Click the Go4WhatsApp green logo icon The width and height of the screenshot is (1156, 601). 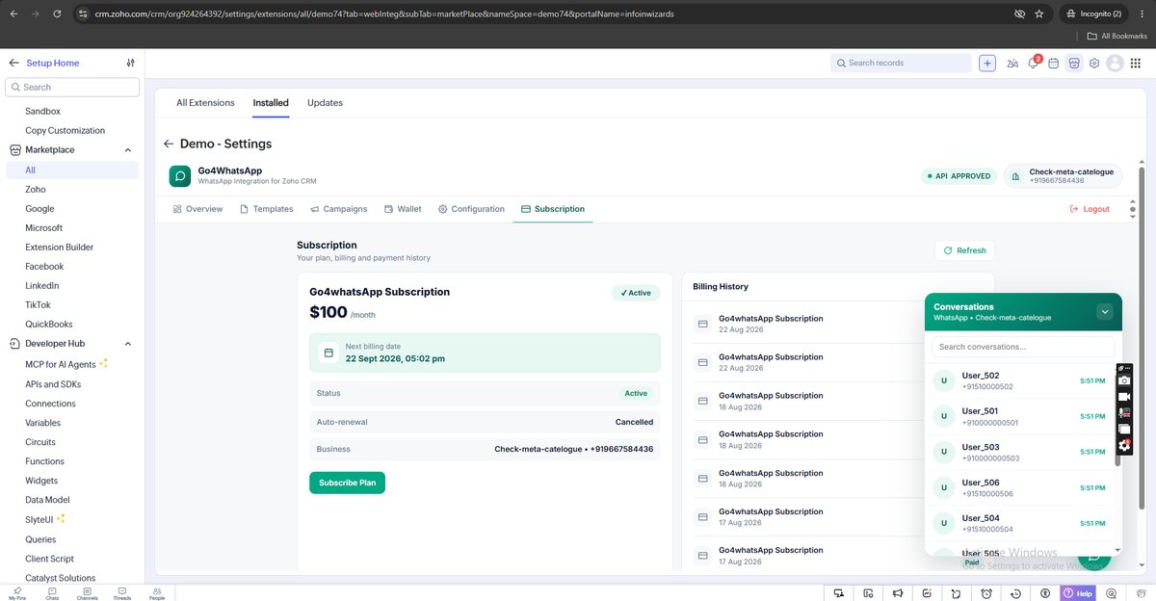click(180, 176)
